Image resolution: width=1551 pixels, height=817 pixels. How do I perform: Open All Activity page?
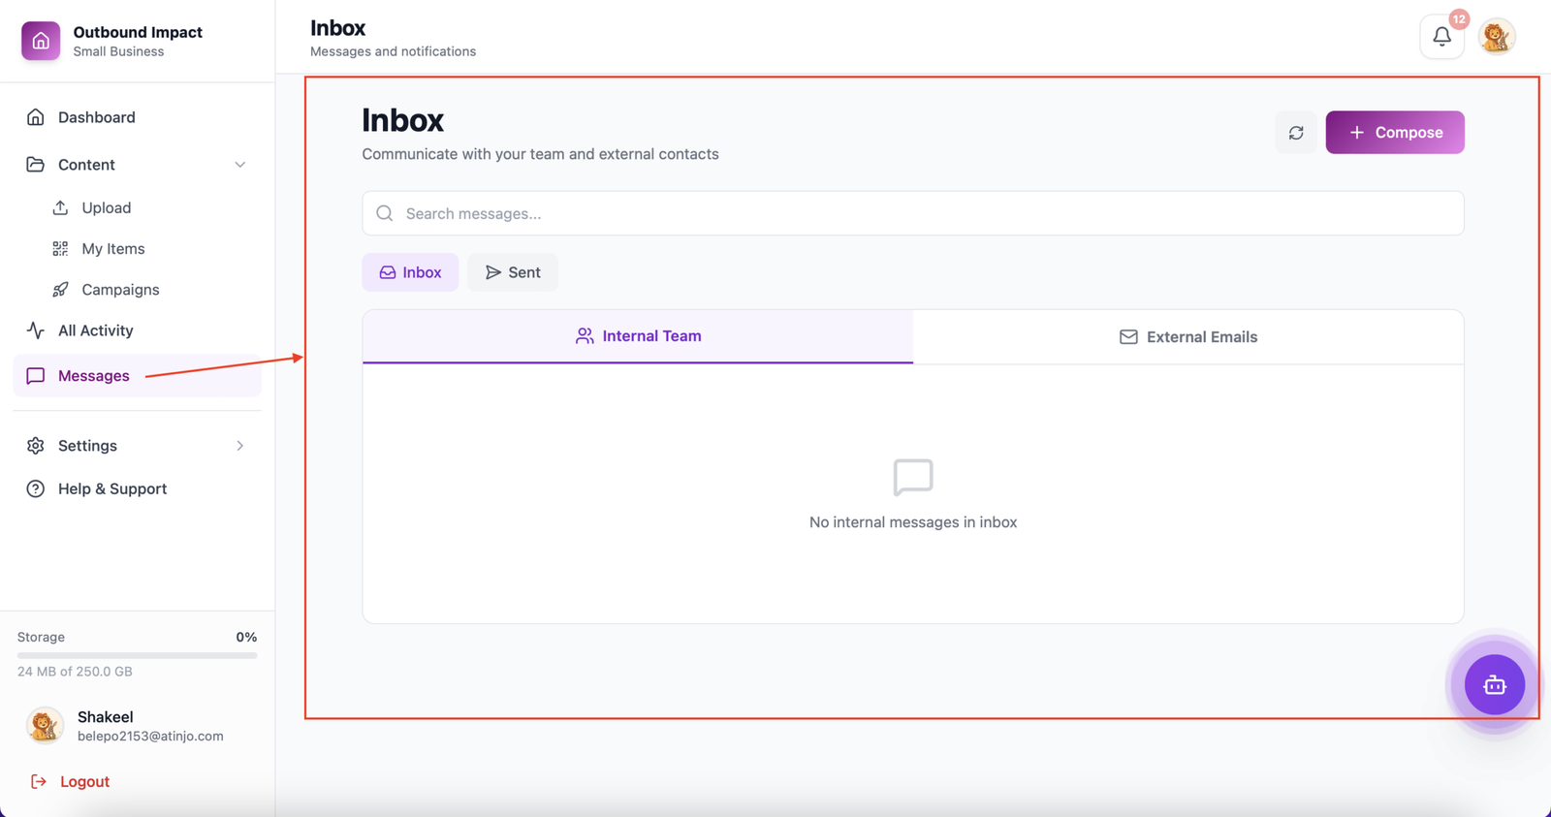(95, 330)
